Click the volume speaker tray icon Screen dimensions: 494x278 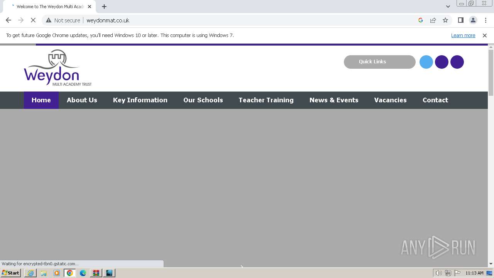pos(439,273)
